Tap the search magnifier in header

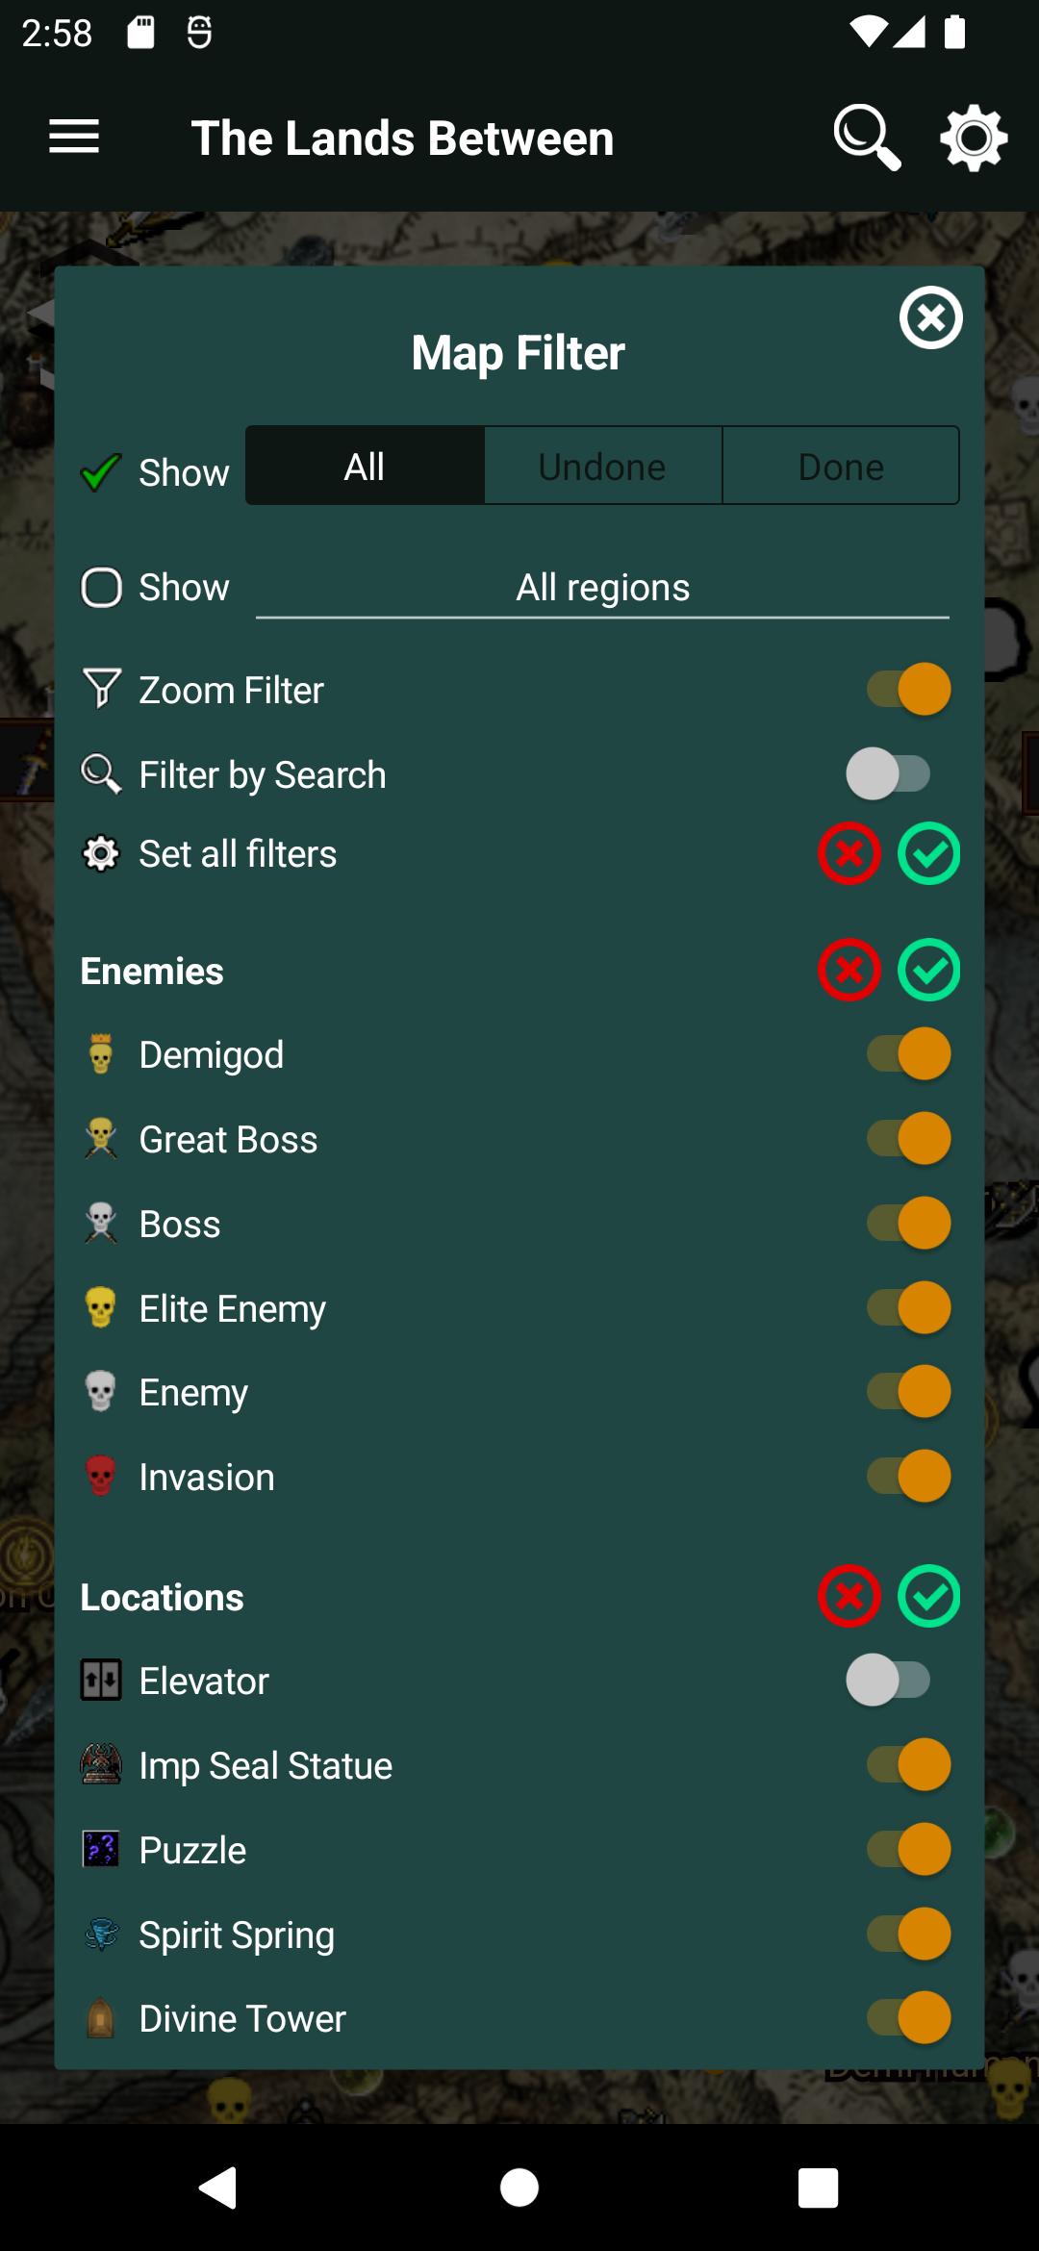pos(867,138)
